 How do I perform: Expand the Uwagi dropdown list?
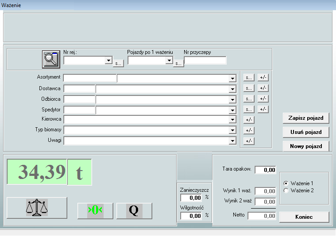232,141
